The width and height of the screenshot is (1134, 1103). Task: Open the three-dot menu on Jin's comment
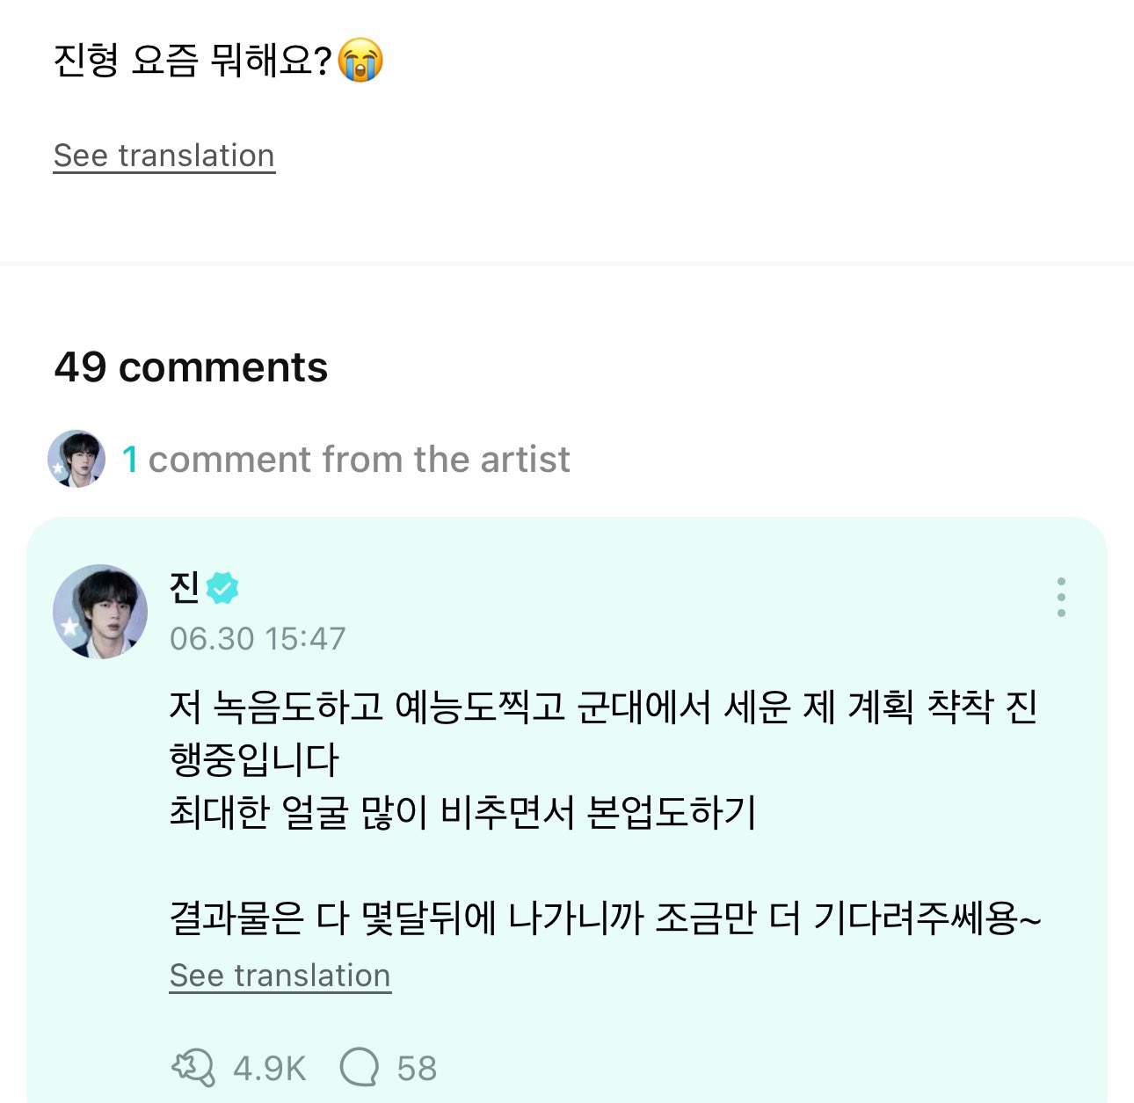click(x=1061, y=598)
